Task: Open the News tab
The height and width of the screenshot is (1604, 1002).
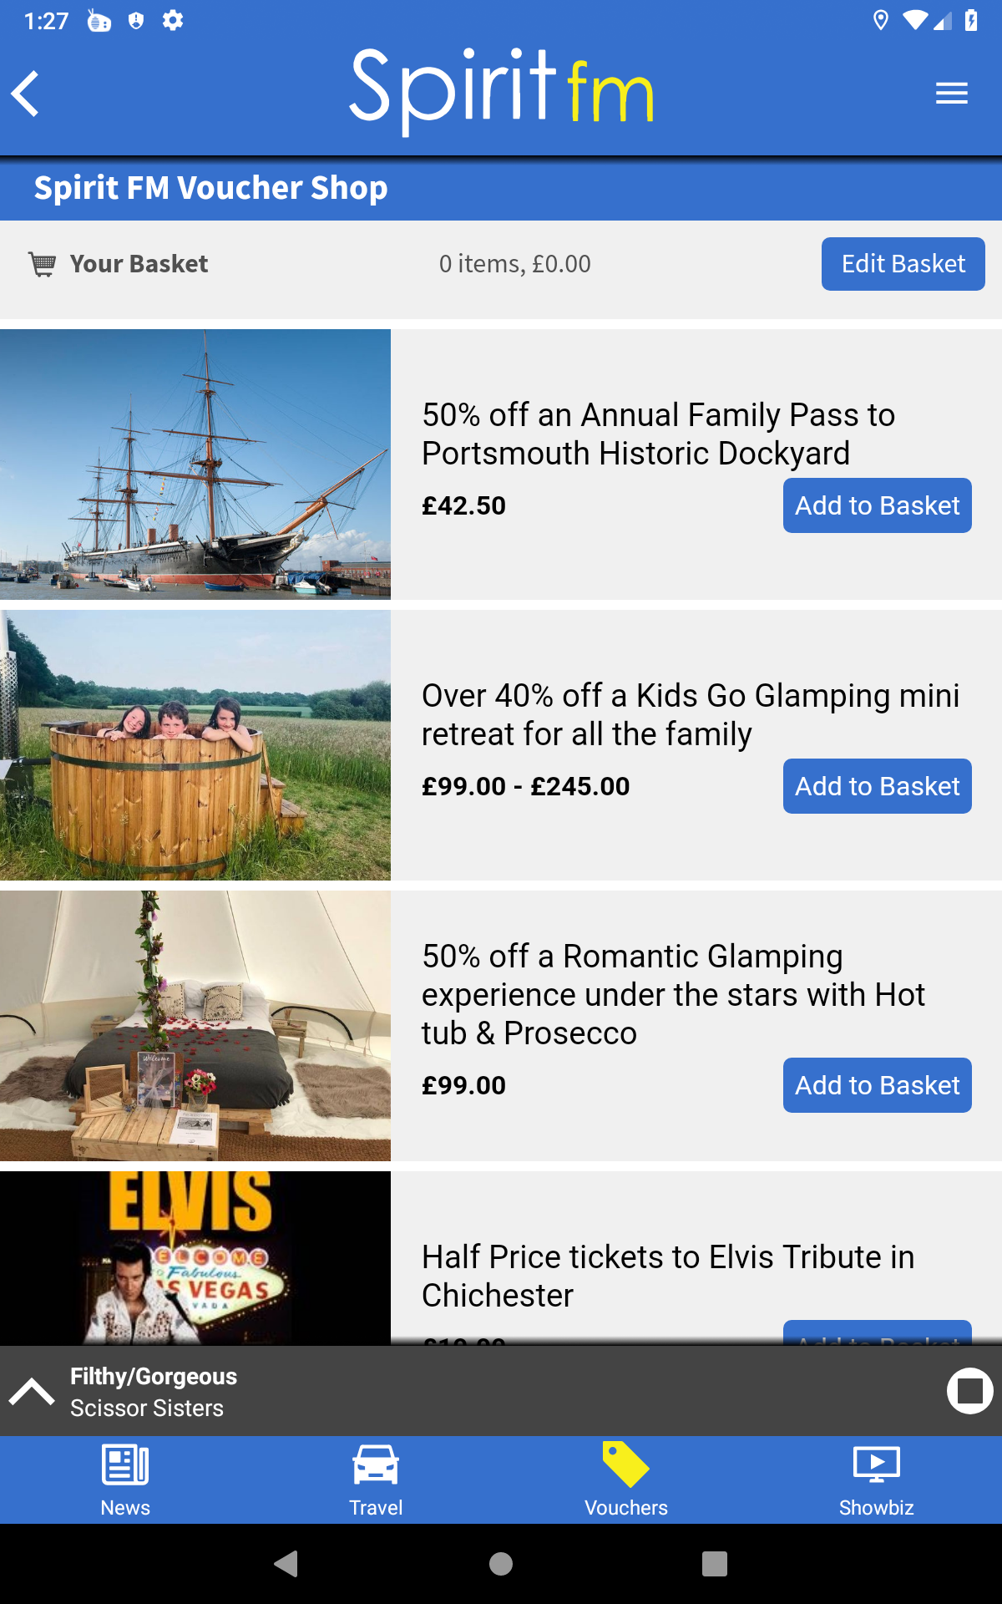Action: pos(125,1480)
